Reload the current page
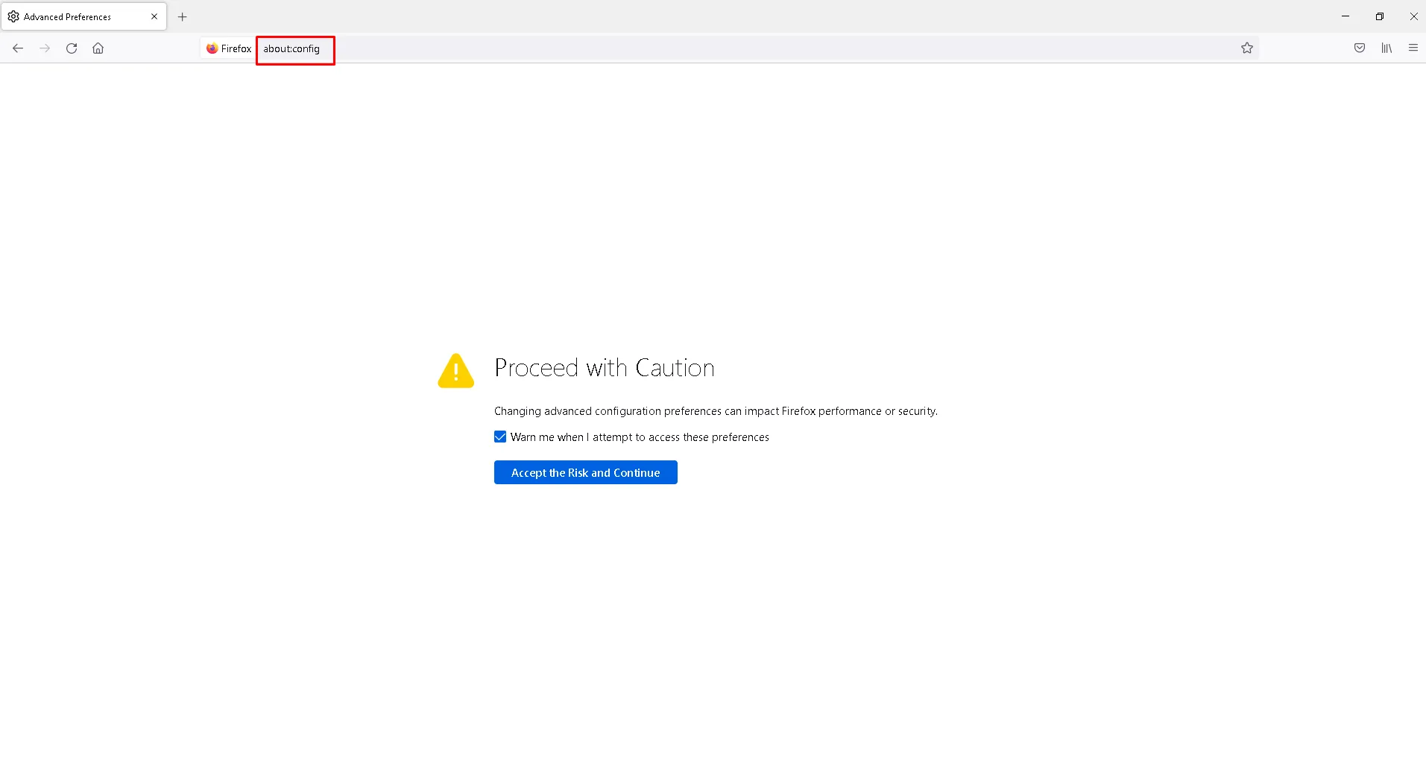 [x=72, y=48]
